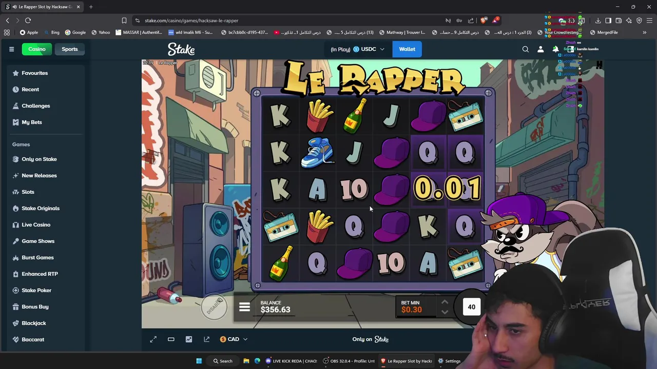Open a new browser tab
Screen dimensions: 657x369
click(x=91, y=7)
